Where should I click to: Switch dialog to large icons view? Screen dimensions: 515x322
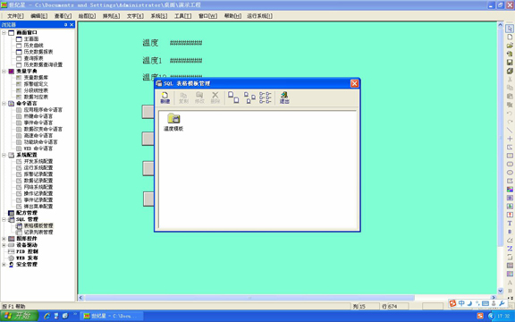tap(233, 97)
